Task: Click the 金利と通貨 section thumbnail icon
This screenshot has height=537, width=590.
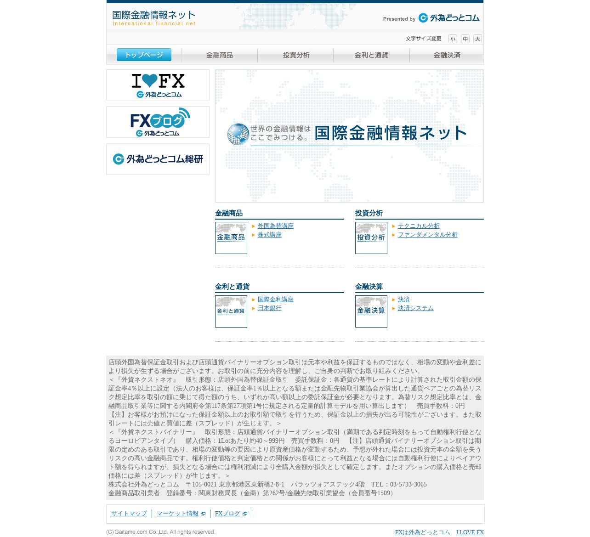Action: (x=231, y=311)
